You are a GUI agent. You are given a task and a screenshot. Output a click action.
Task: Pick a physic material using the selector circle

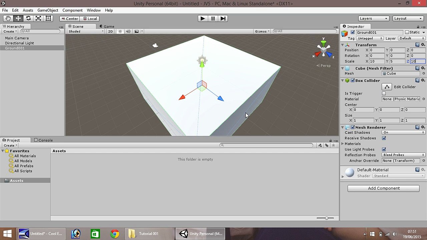[x=424, y=99]
